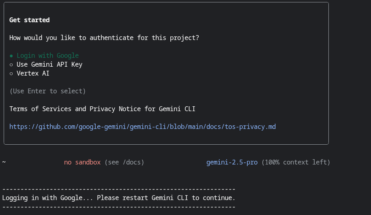Pick the Use Gemini API Key label
Image resolution: width=371 pixels, height=215 pixels.
click(x=49, y=65)
